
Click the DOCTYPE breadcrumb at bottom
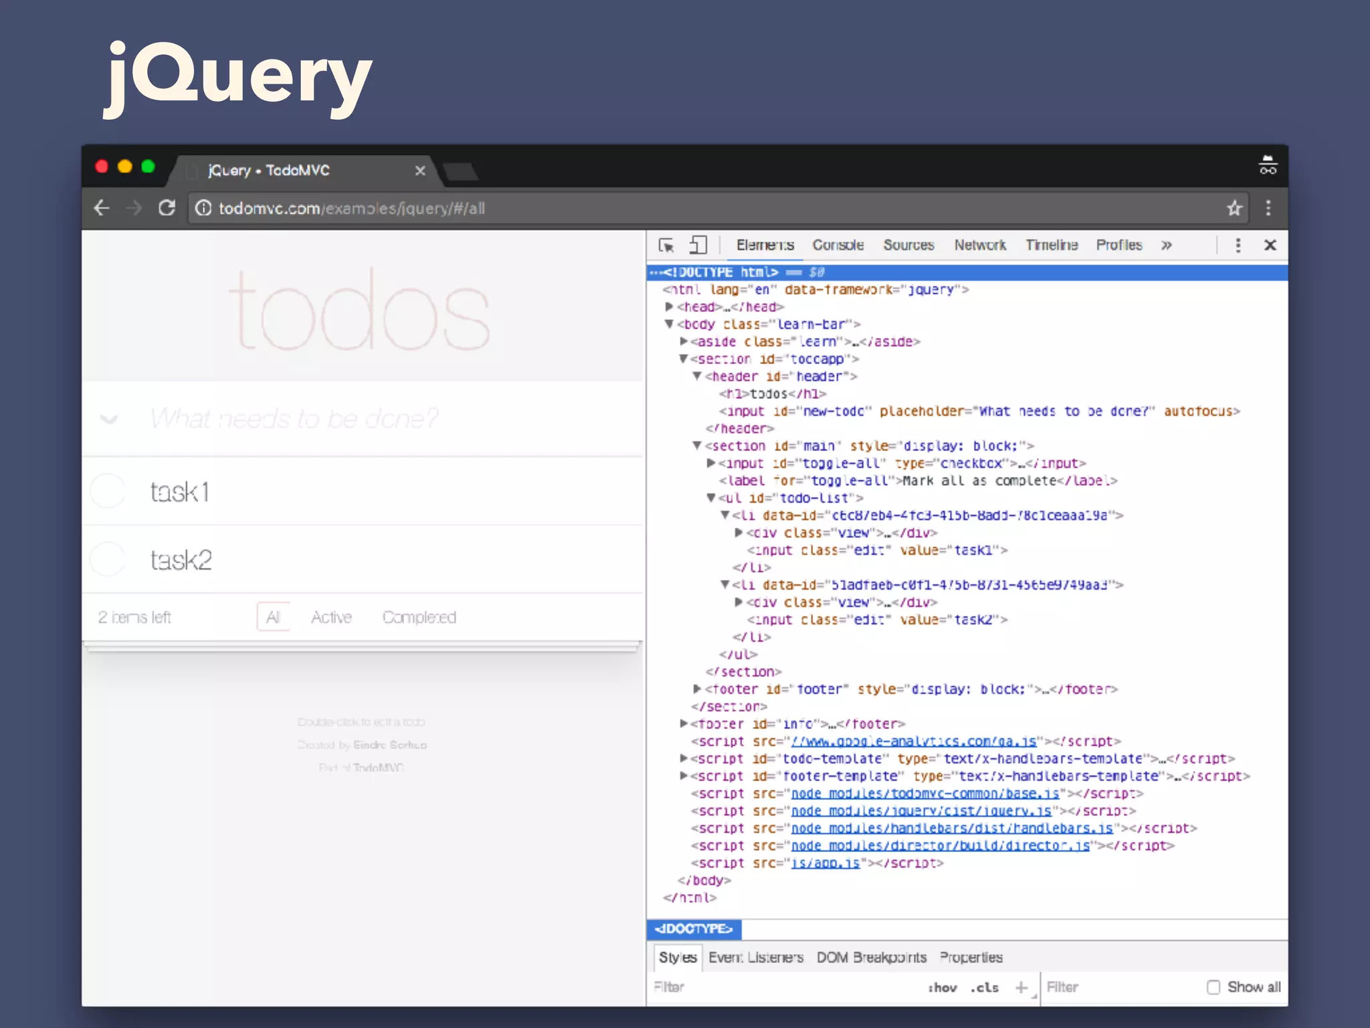coord(694,929)
